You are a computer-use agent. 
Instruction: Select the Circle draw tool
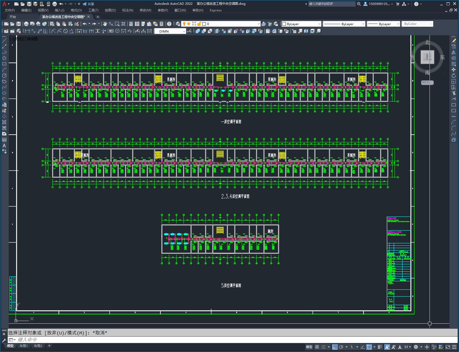4,76
